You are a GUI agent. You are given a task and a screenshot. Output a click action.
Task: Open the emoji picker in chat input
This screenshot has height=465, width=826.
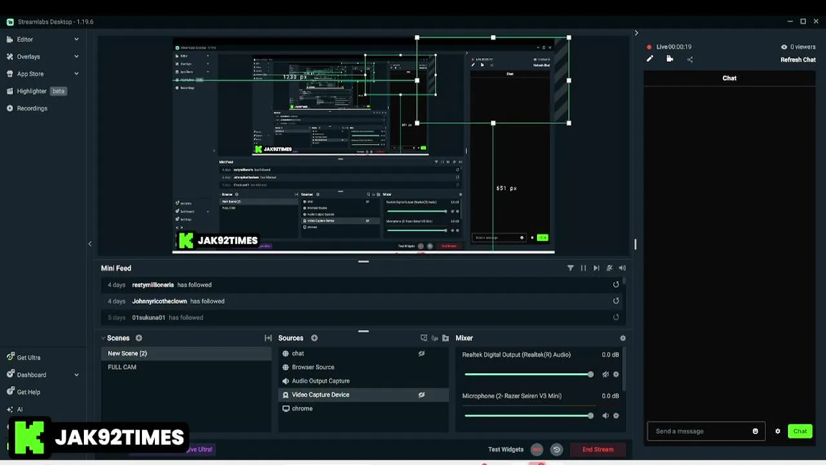tap(756, 431)
